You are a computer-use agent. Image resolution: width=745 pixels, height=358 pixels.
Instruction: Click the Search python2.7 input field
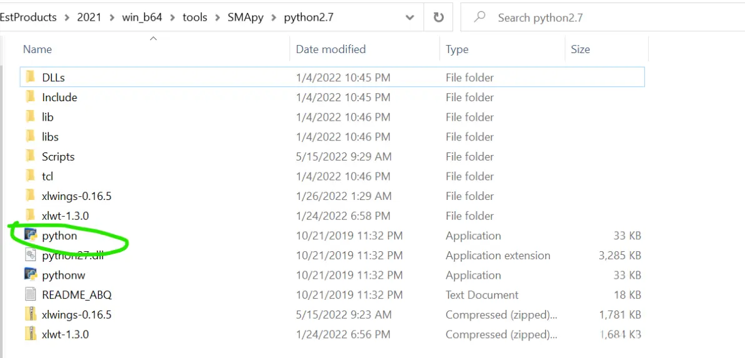click(x=602, y=18)
